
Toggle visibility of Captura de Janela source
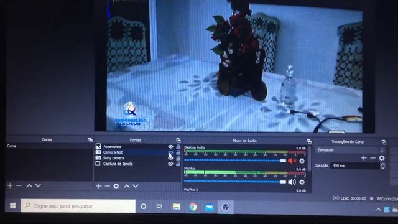tap(170, 164)
